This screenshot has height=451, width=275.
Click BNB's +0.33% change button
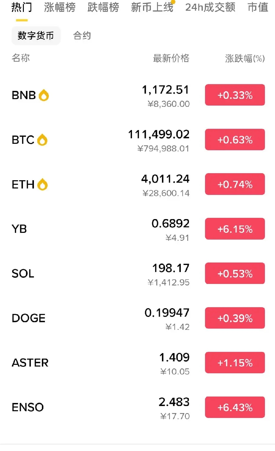[235, 95]
